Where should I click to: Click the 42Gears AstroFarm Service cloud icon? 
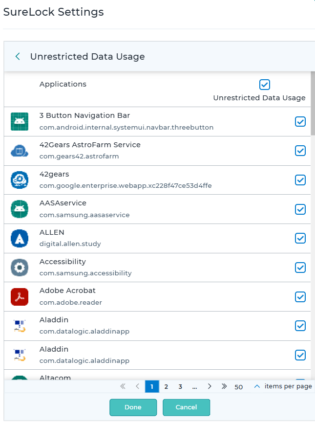[20, 151]
